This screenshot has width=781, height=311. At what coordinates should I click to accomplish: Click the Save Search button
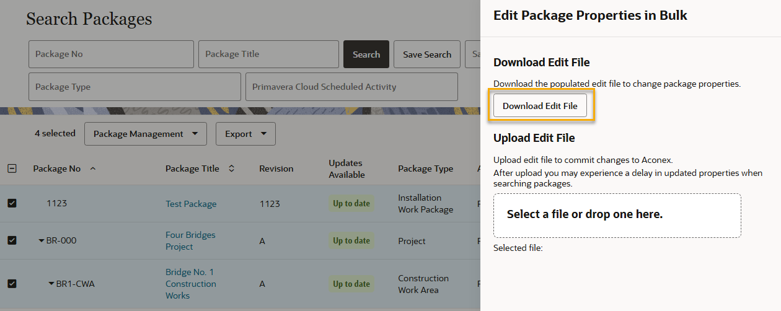click(427, 55)
